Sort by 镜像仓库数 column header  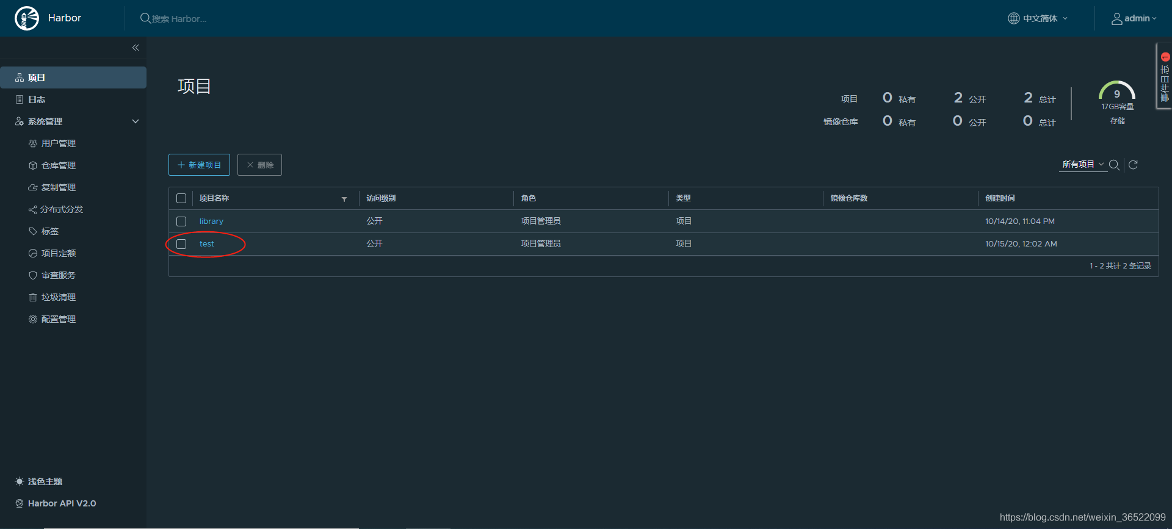848,198
